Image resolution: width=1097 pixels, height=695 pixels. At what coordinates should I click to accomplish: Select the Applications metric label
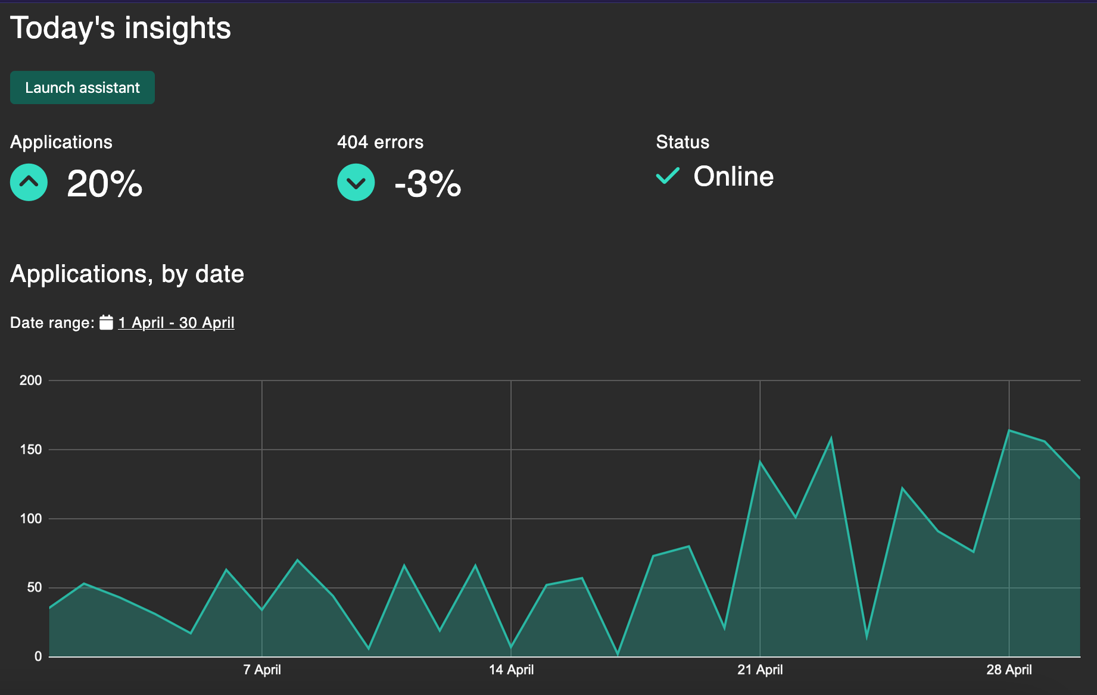coord(61,142)
